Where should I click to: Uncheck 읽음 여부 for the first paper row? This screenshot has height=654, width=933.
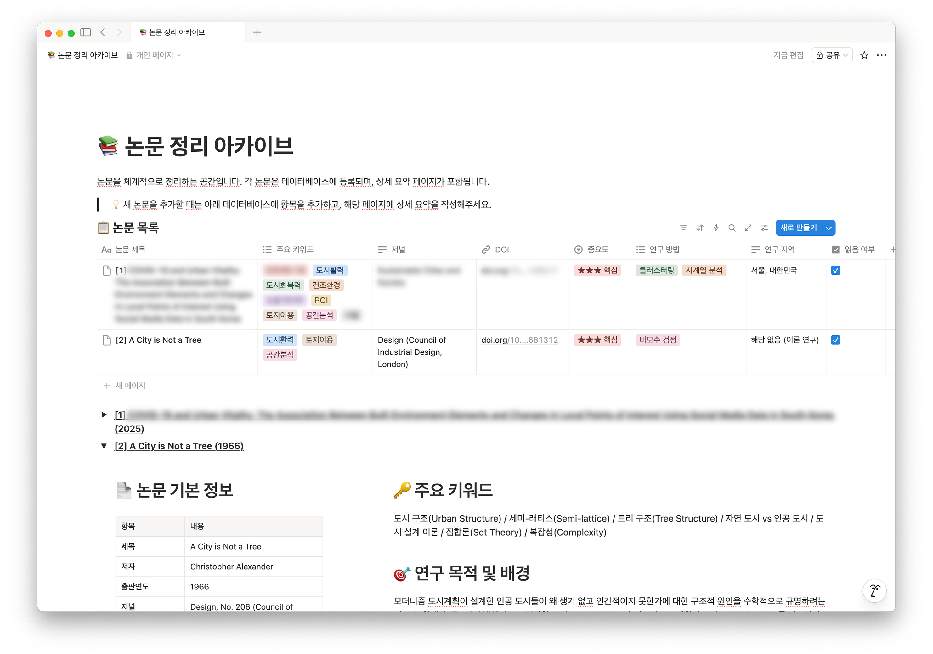coord(835,270)
